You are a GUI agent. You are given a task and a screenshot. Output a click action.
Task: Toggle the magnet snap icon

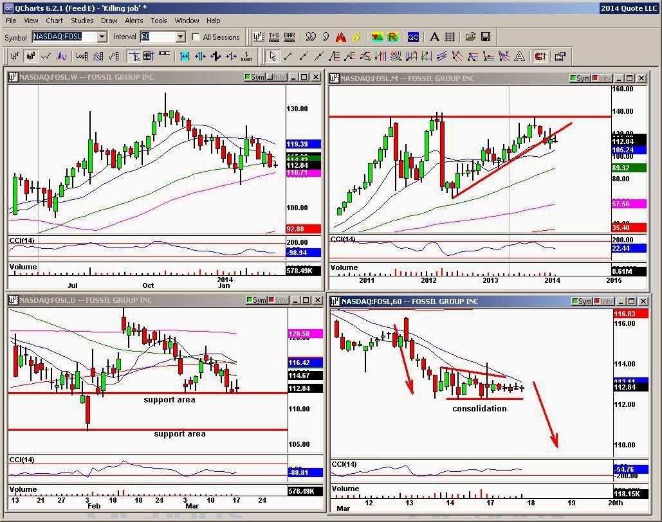[x=540, y=56]
